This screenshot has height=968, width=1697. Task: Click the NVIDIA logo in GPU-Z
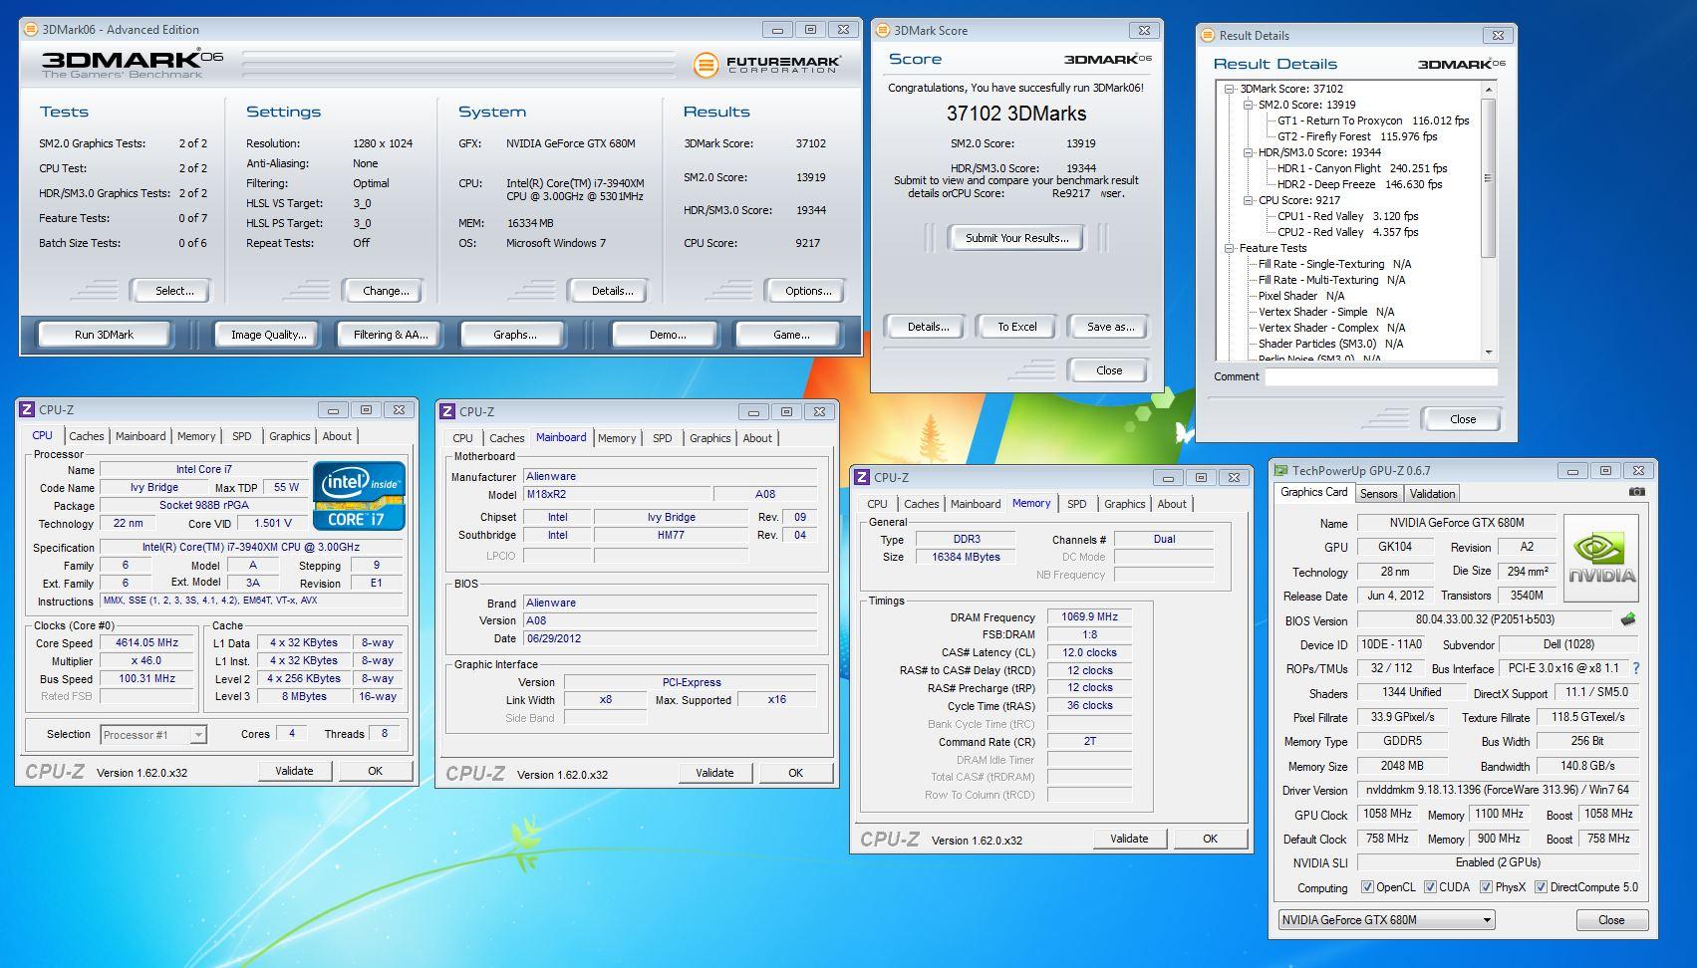[1601, 559]
